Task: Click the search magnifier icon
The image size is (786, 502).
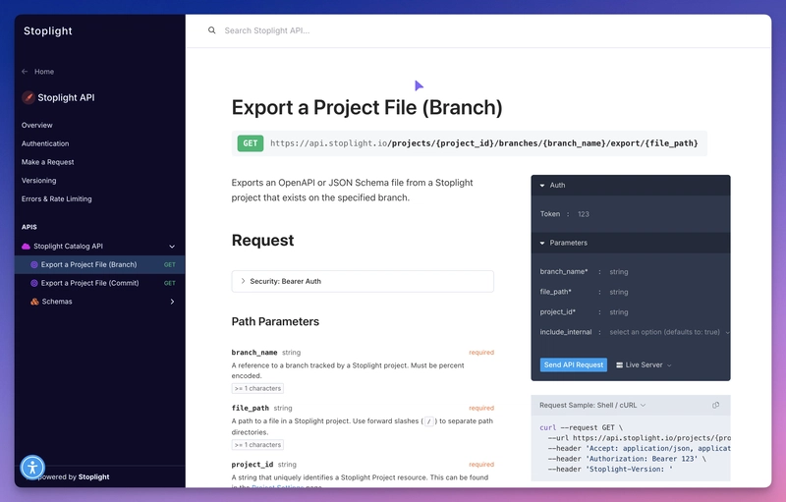Action: [212, 30]
